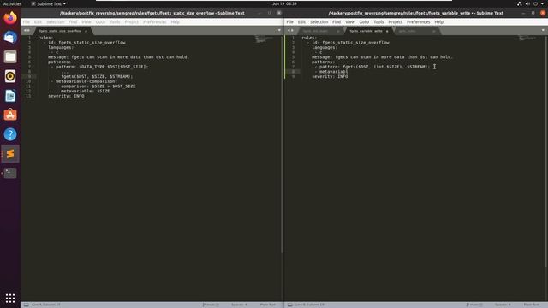The image size is (548, 308).
Task: Open Firefox from the dock
Action: (10, 18)
